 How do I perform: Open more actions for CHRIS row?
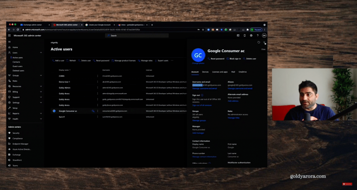(x=98, y=76)
